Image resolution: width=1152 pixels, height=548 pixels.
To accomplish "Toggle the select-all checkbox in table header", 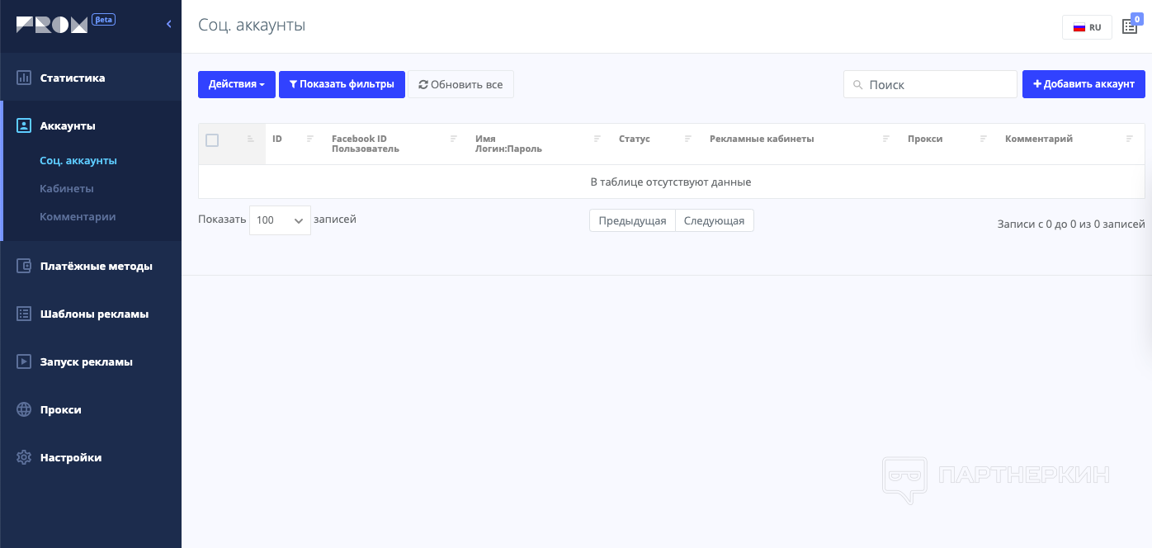I will (x=212, y=140).
